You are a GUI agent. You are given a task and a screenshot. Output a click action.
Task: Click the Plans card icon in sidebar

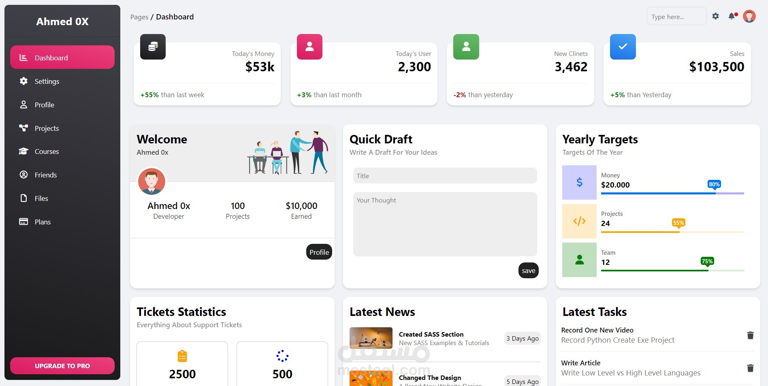tap(23, 222)
